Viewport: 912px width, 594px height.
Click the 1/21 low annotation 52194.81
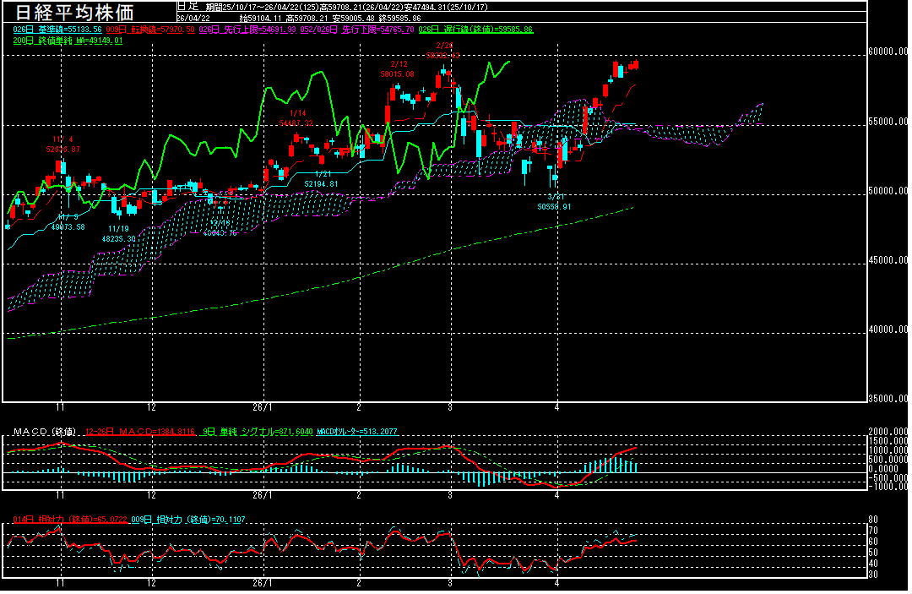[321, 183]
